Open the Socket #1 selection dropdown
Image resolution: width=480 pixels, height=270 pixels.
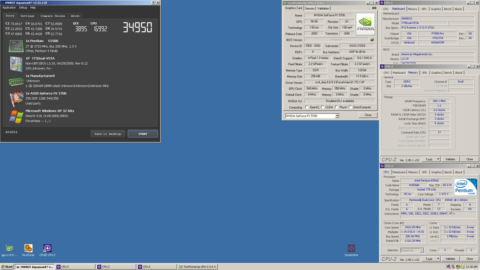(422, 250)
